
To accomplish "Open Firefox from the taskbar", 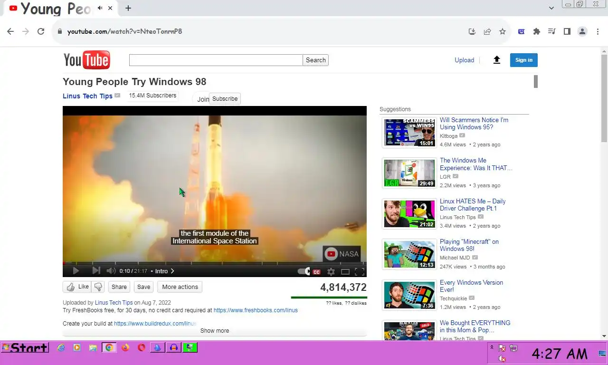I will pos(125,348).
